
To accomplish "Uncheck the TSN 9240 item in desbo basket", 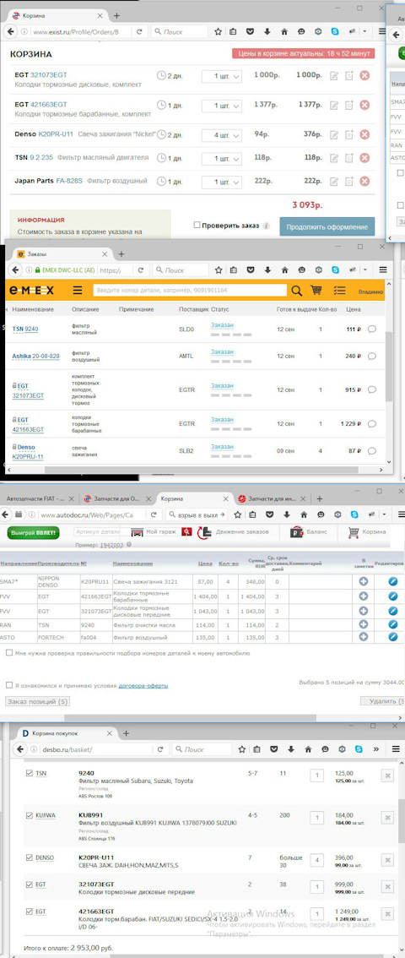I will pos(29,774).
